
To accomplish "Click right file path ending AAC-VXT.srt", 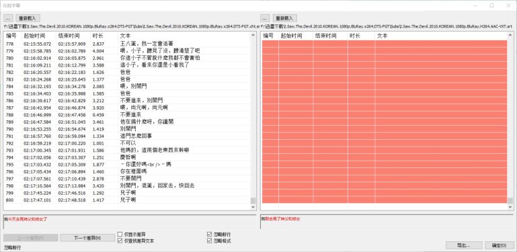I will click(387, 26).
